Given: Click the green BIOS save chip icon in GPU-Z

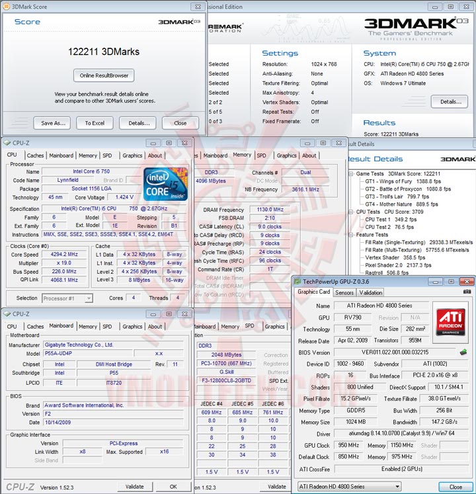Looking at the screenshot, I should coord(463,352).
